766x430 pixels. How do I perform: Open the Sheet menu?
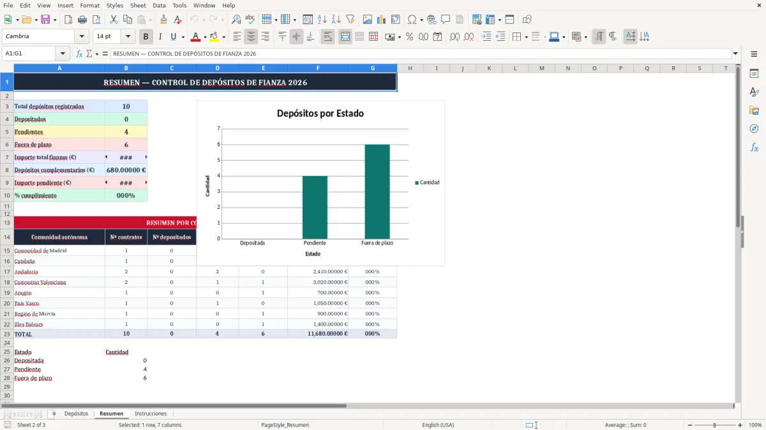coord(138,5)
